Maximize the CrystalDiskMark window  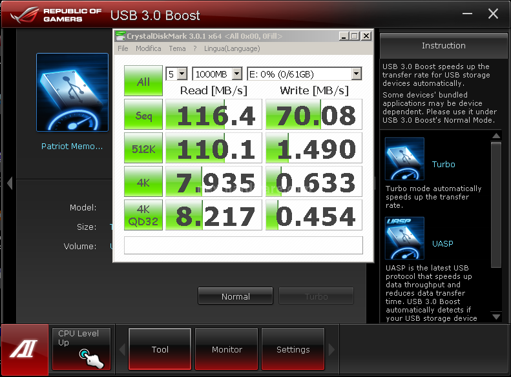355,36
